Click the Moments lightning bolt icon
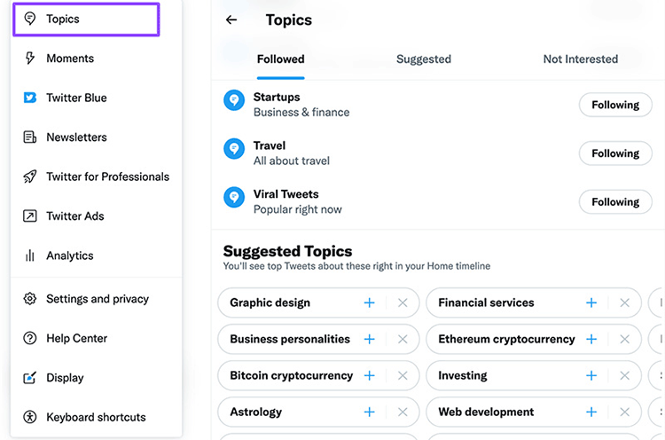 [x=30, y=59]
